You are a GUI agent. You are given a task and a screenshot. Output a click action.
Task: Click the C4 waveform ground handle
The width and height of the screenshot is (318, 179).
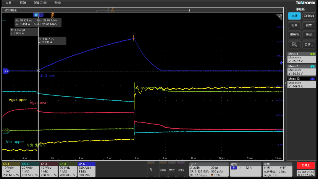[x=6, y=131]
